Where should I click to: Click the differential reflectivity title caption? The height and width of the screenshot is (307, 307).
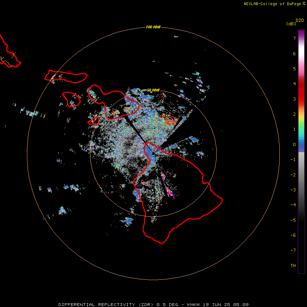point(153,305)
